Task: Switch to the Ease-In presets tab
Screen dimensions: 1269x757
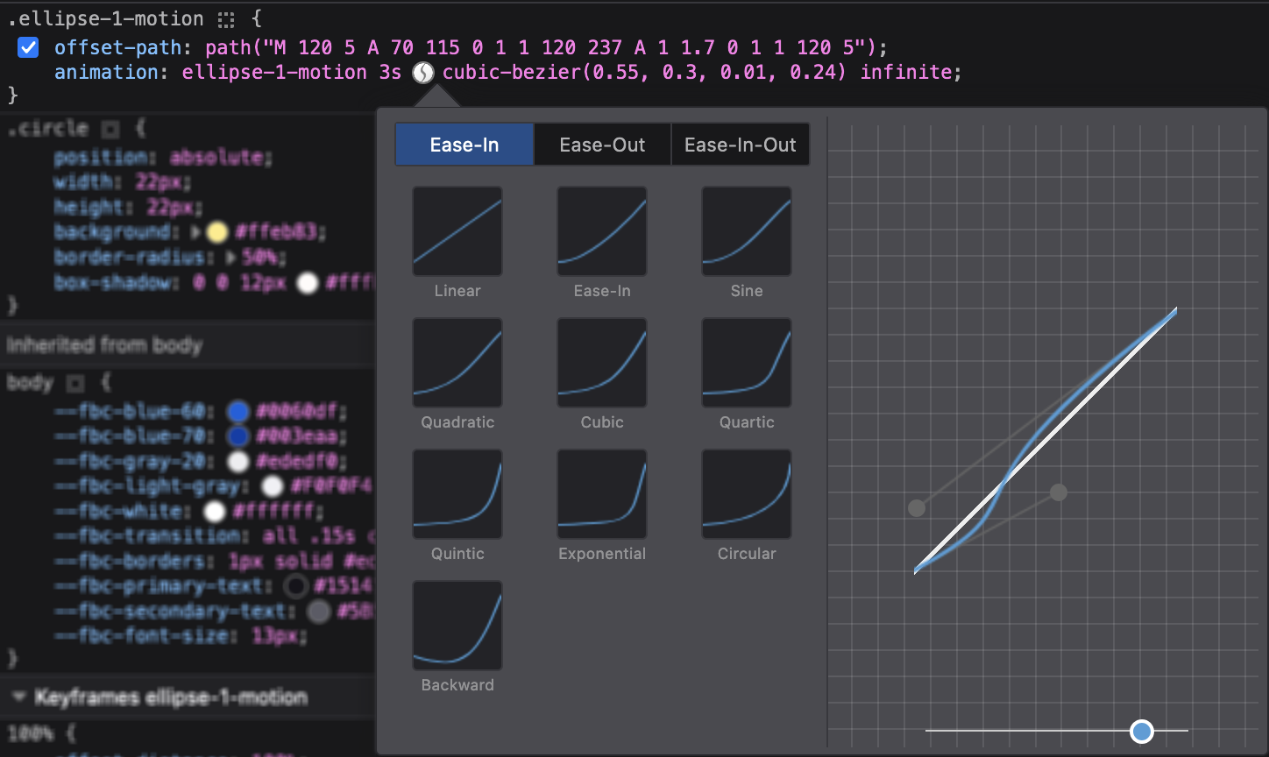Action: coord(464,145)
